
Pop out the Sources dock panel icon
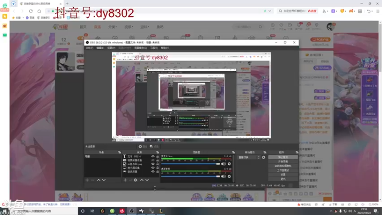click(158, 152)
